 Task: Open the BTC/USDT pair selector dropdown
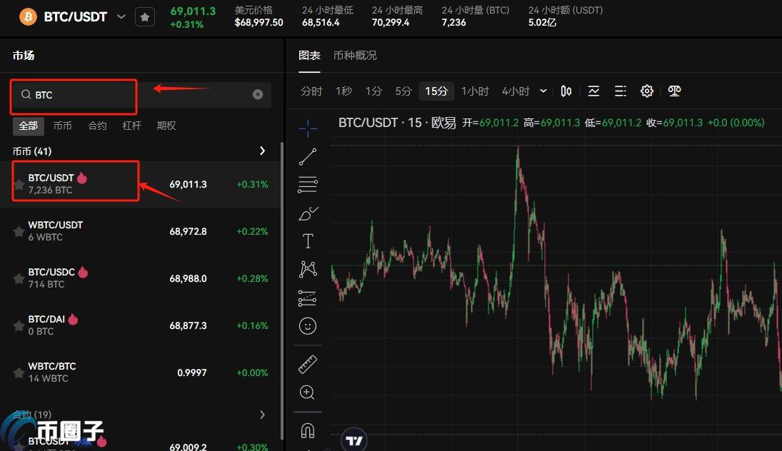coord(121,17)
